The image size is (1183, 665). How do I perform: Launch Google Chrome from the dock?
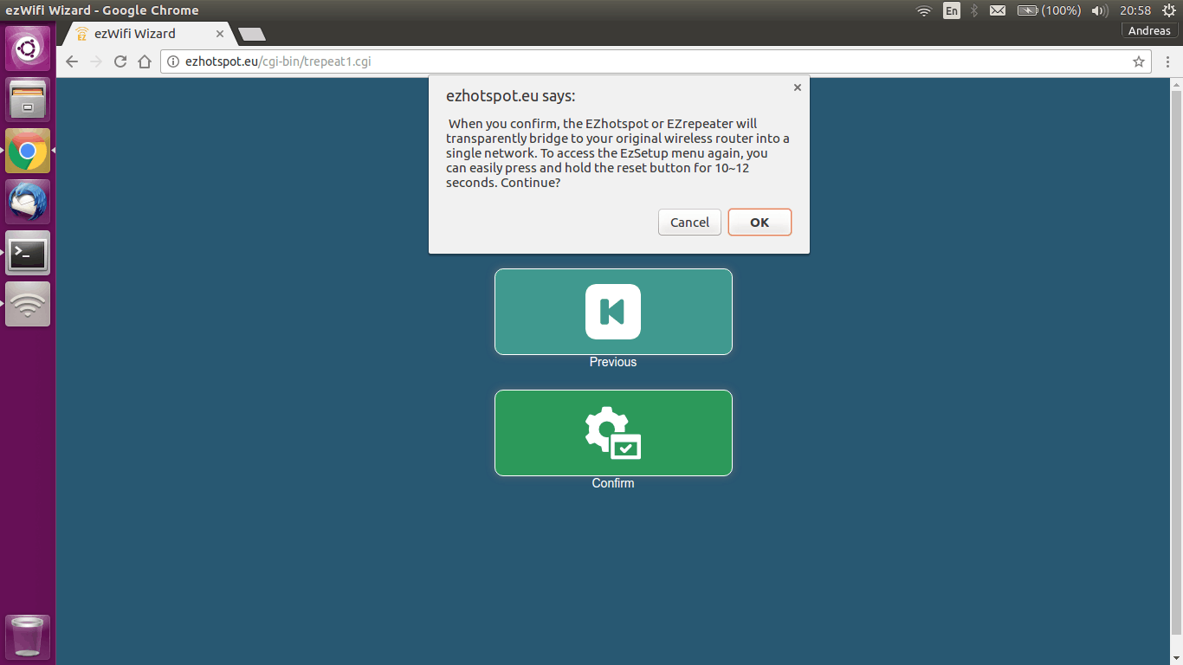(28, 151)
